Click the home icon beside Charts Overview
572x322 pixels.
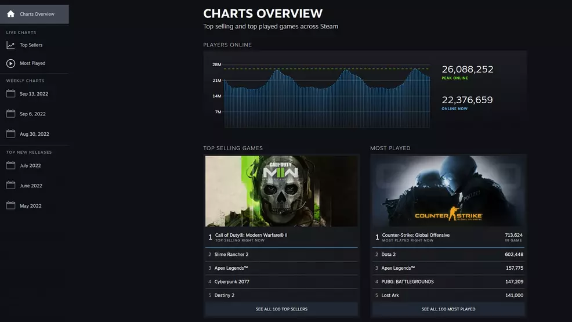pos(10,14)
